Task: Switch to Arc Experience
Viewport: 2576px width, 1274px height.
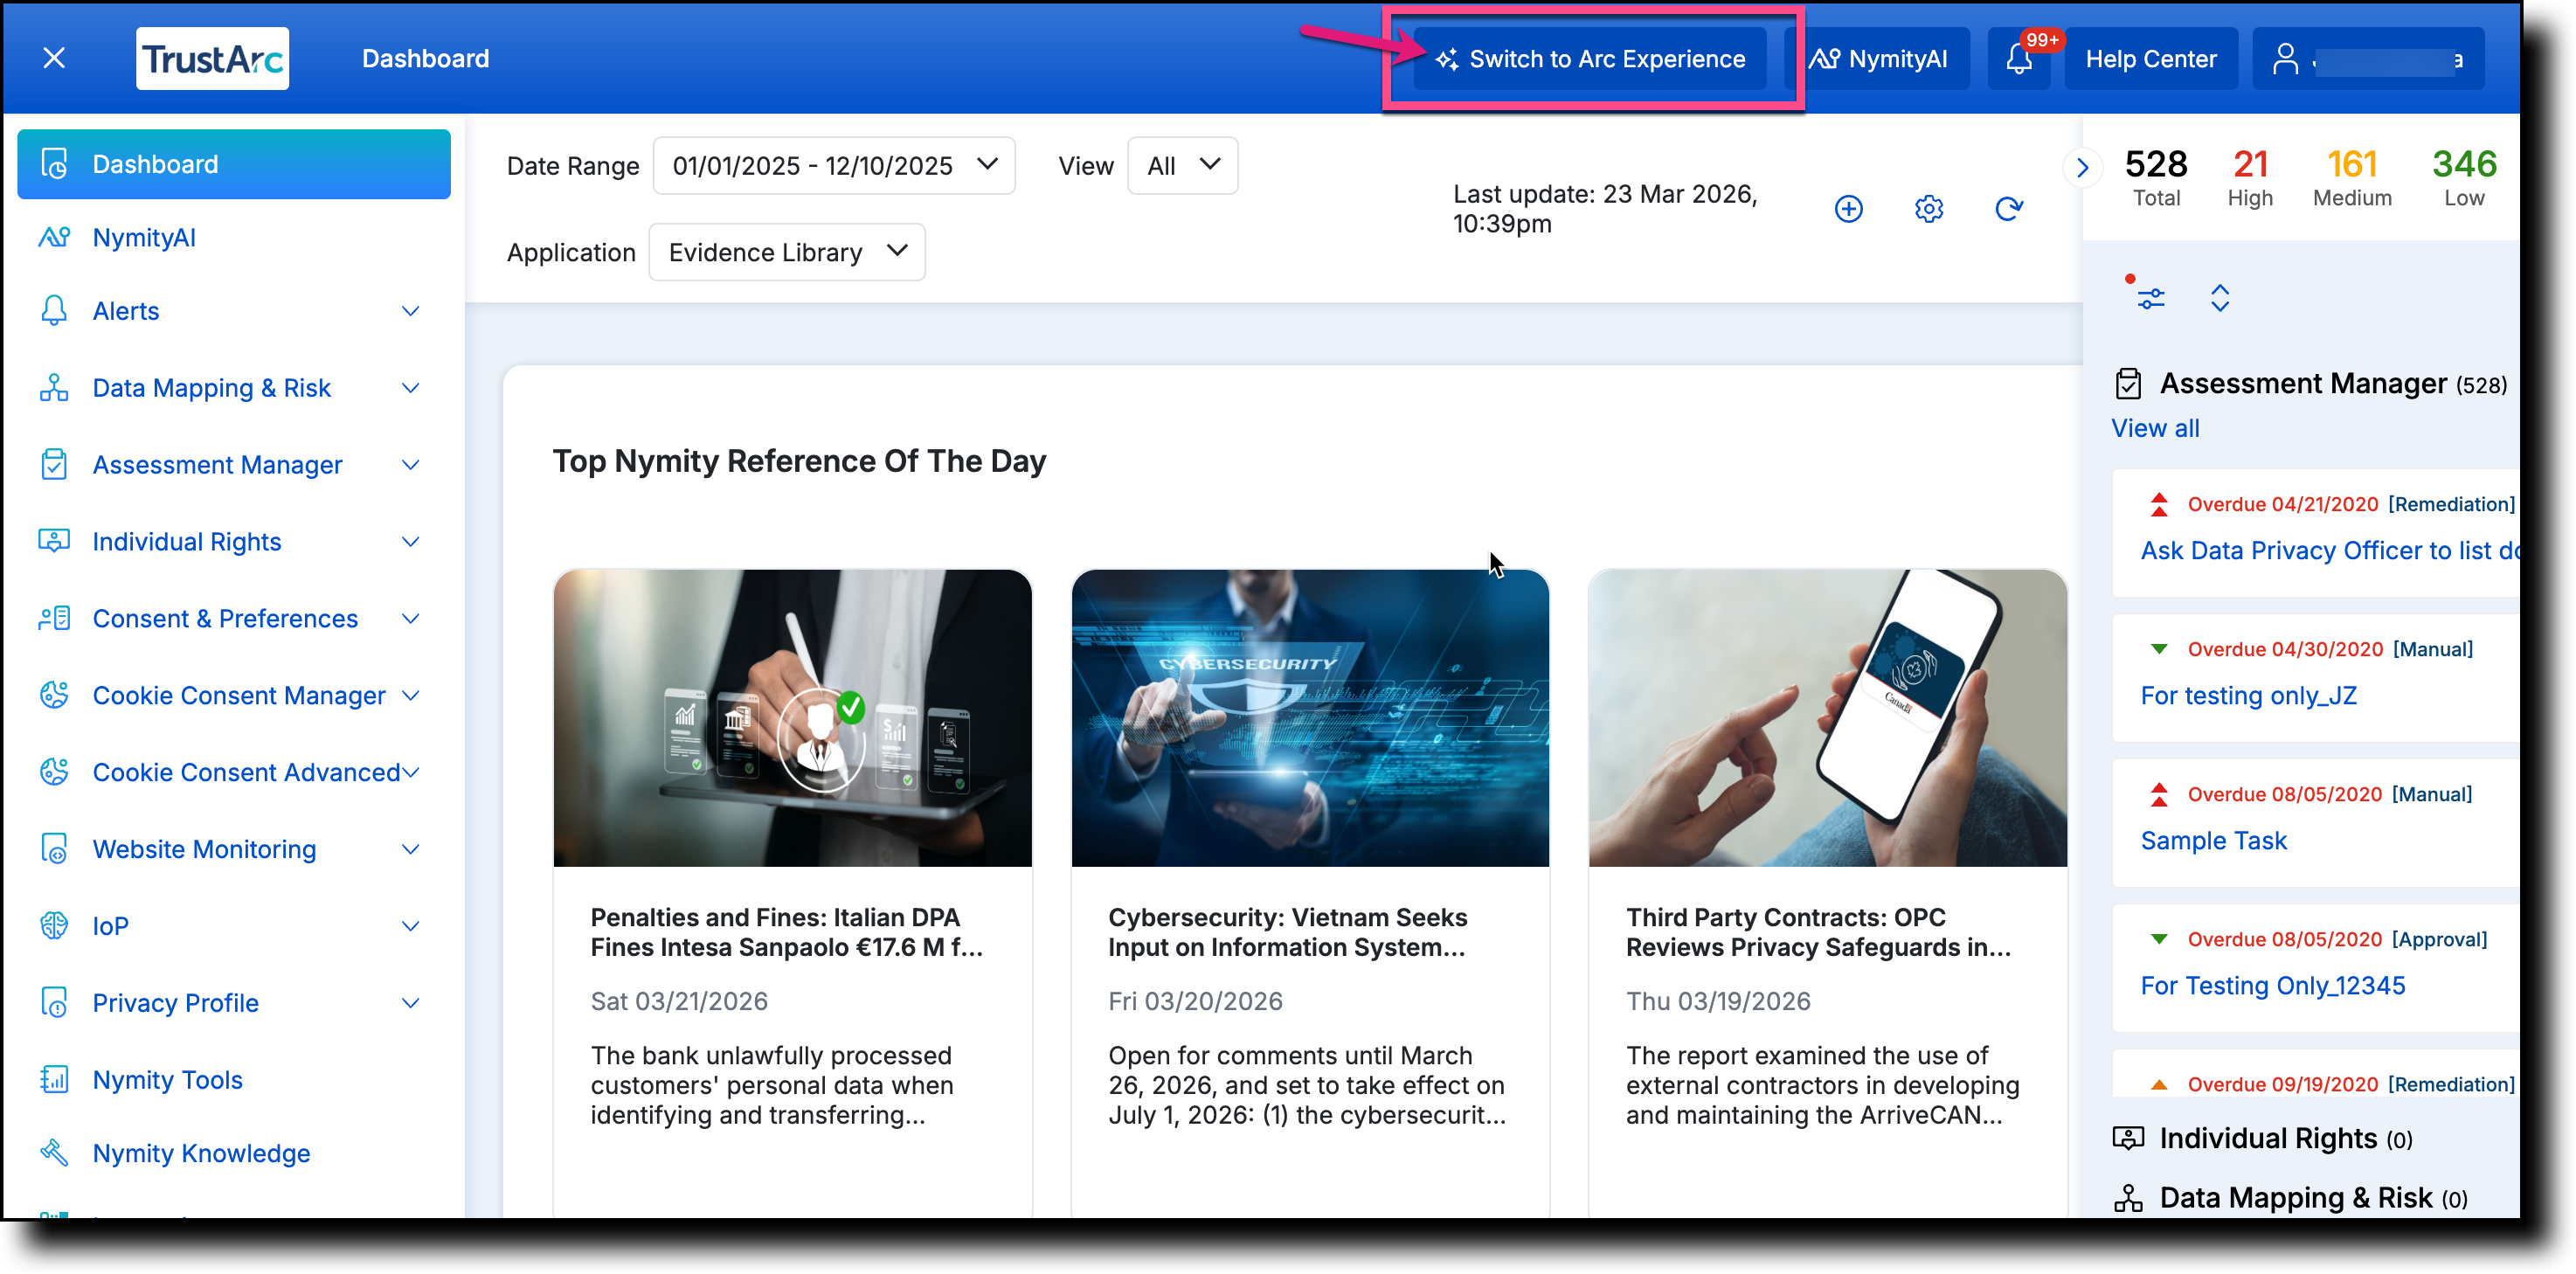Action: 1590,59
